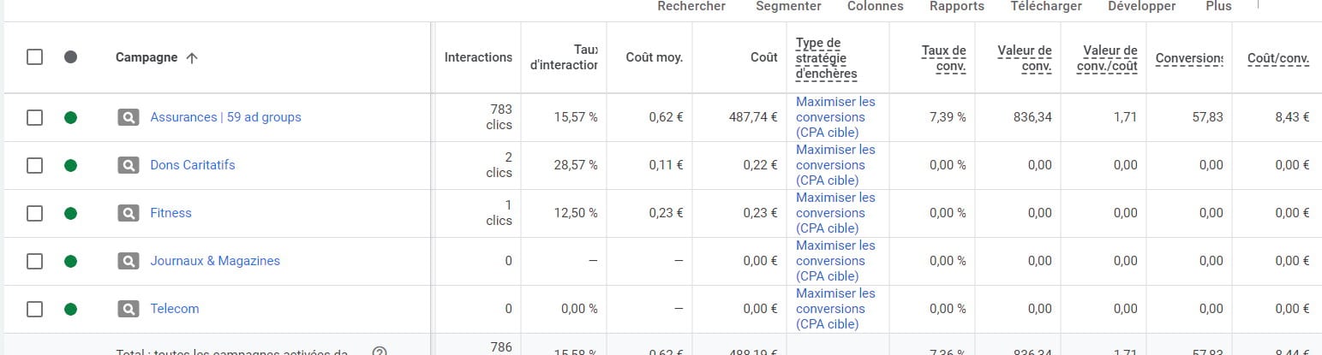
Task: Click the search campaign icon for Telecom
Action: (x=128, y=309)
